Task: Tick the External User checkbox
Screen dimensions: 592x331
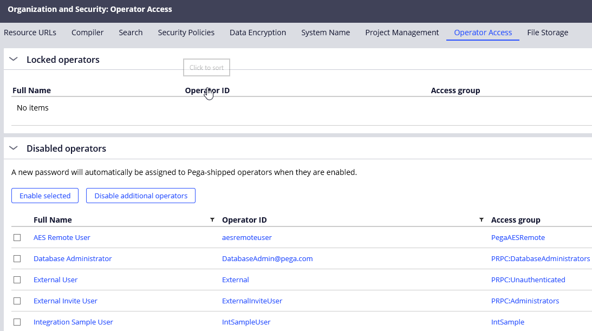Action: click(17, 280)
